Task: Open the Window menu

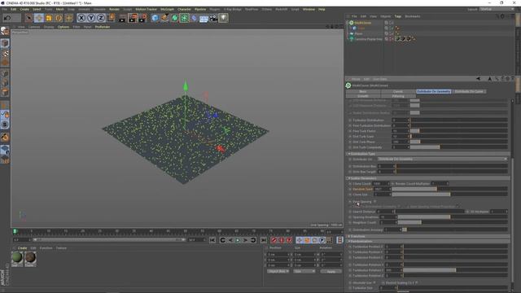Action: (309, 9)
